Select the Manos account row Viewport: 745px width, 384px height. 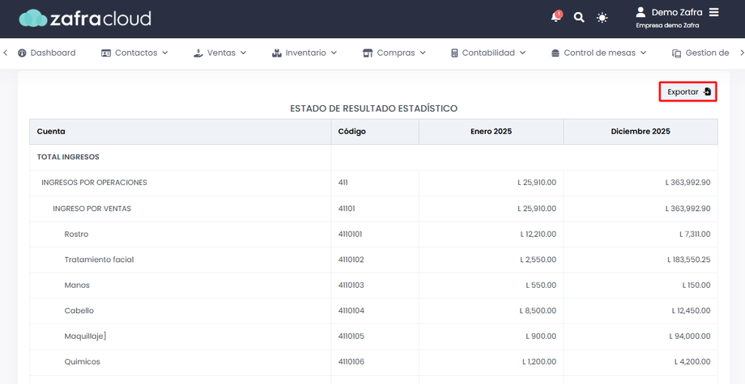(373, 285)
